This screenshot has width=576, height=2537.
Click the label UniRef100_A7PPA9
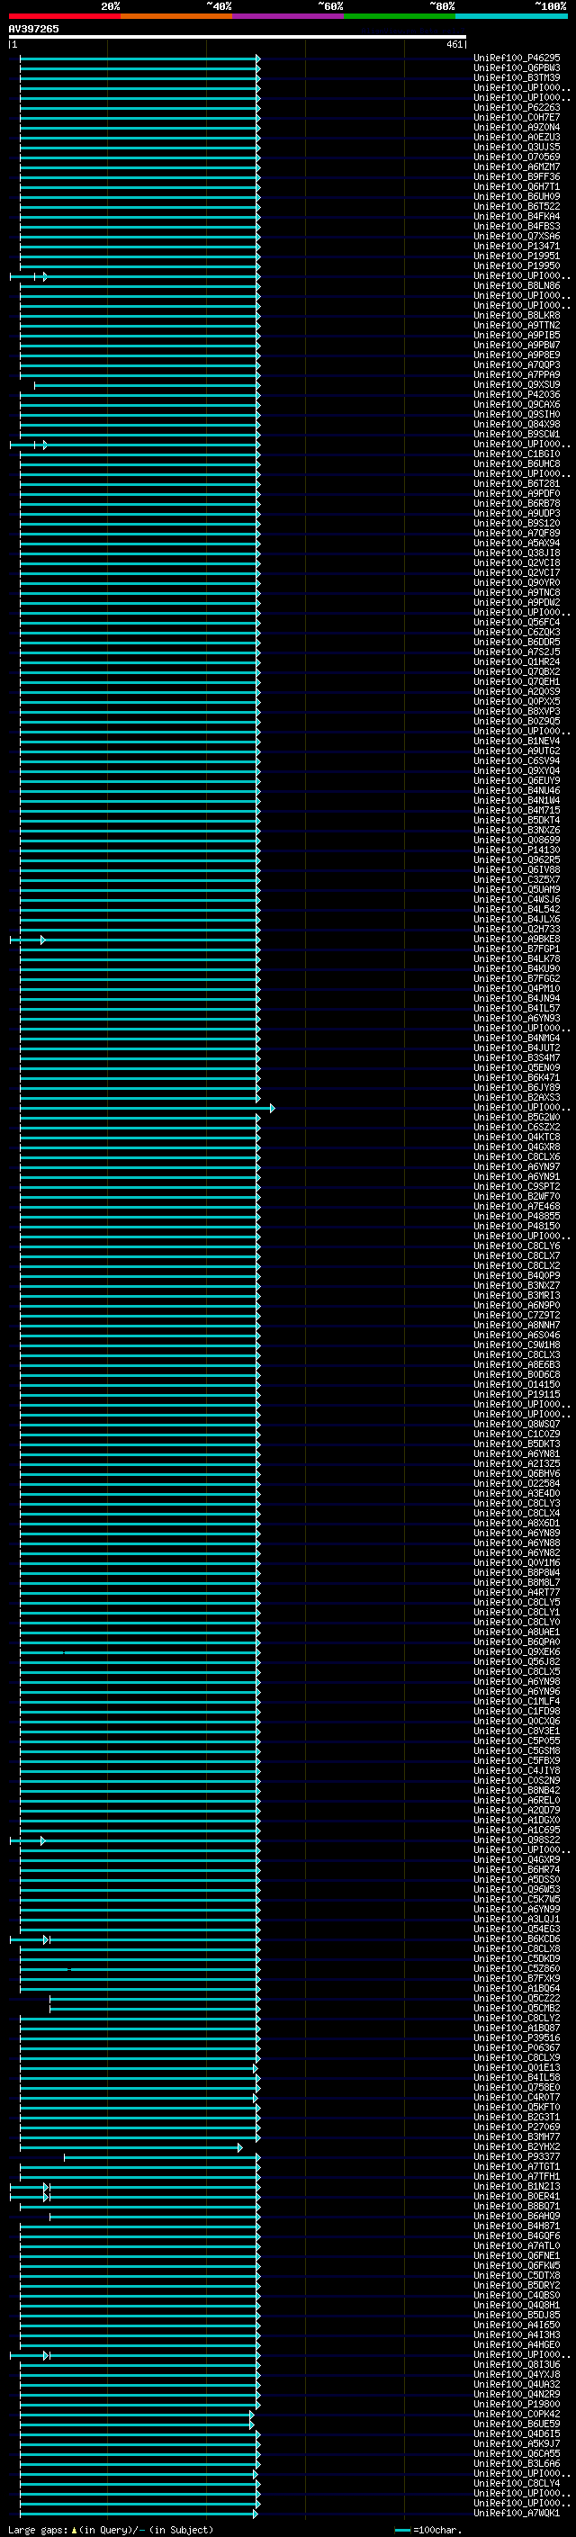[517, 375]
